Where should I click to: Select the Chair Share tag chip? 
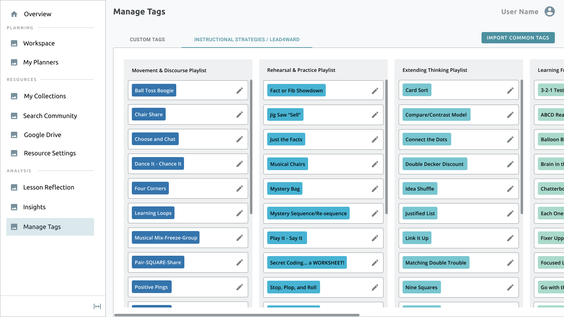click(x=149, y=114)
